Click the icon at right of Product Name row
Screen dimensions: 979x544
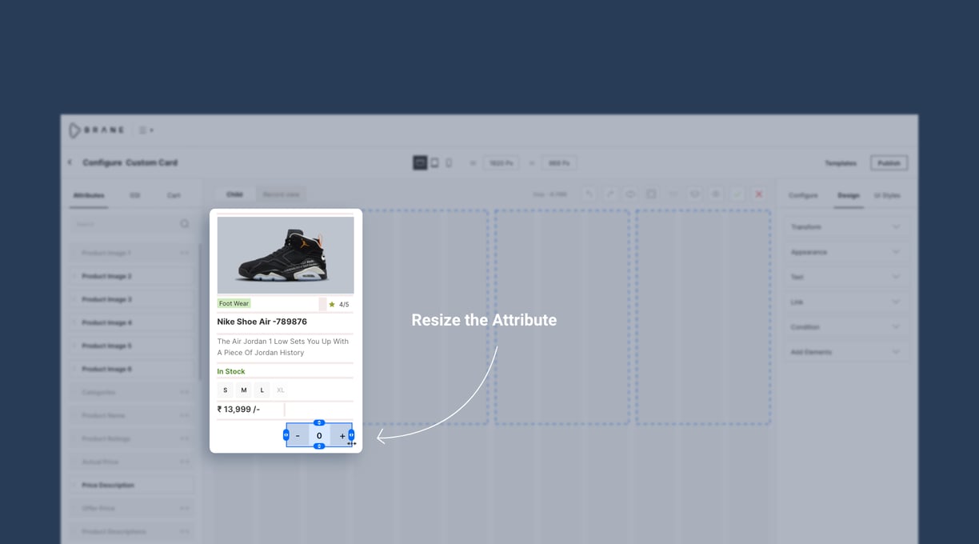click(x=184, y=415)
